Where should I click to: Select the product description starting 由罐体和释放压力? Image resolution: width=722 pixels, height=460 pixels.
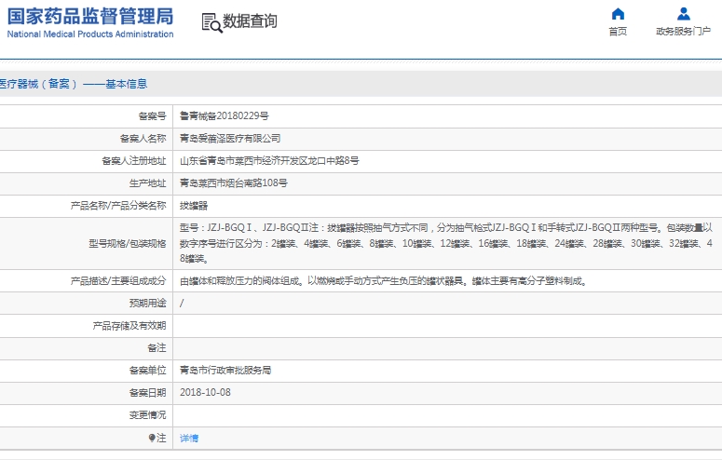pos(384,281)
